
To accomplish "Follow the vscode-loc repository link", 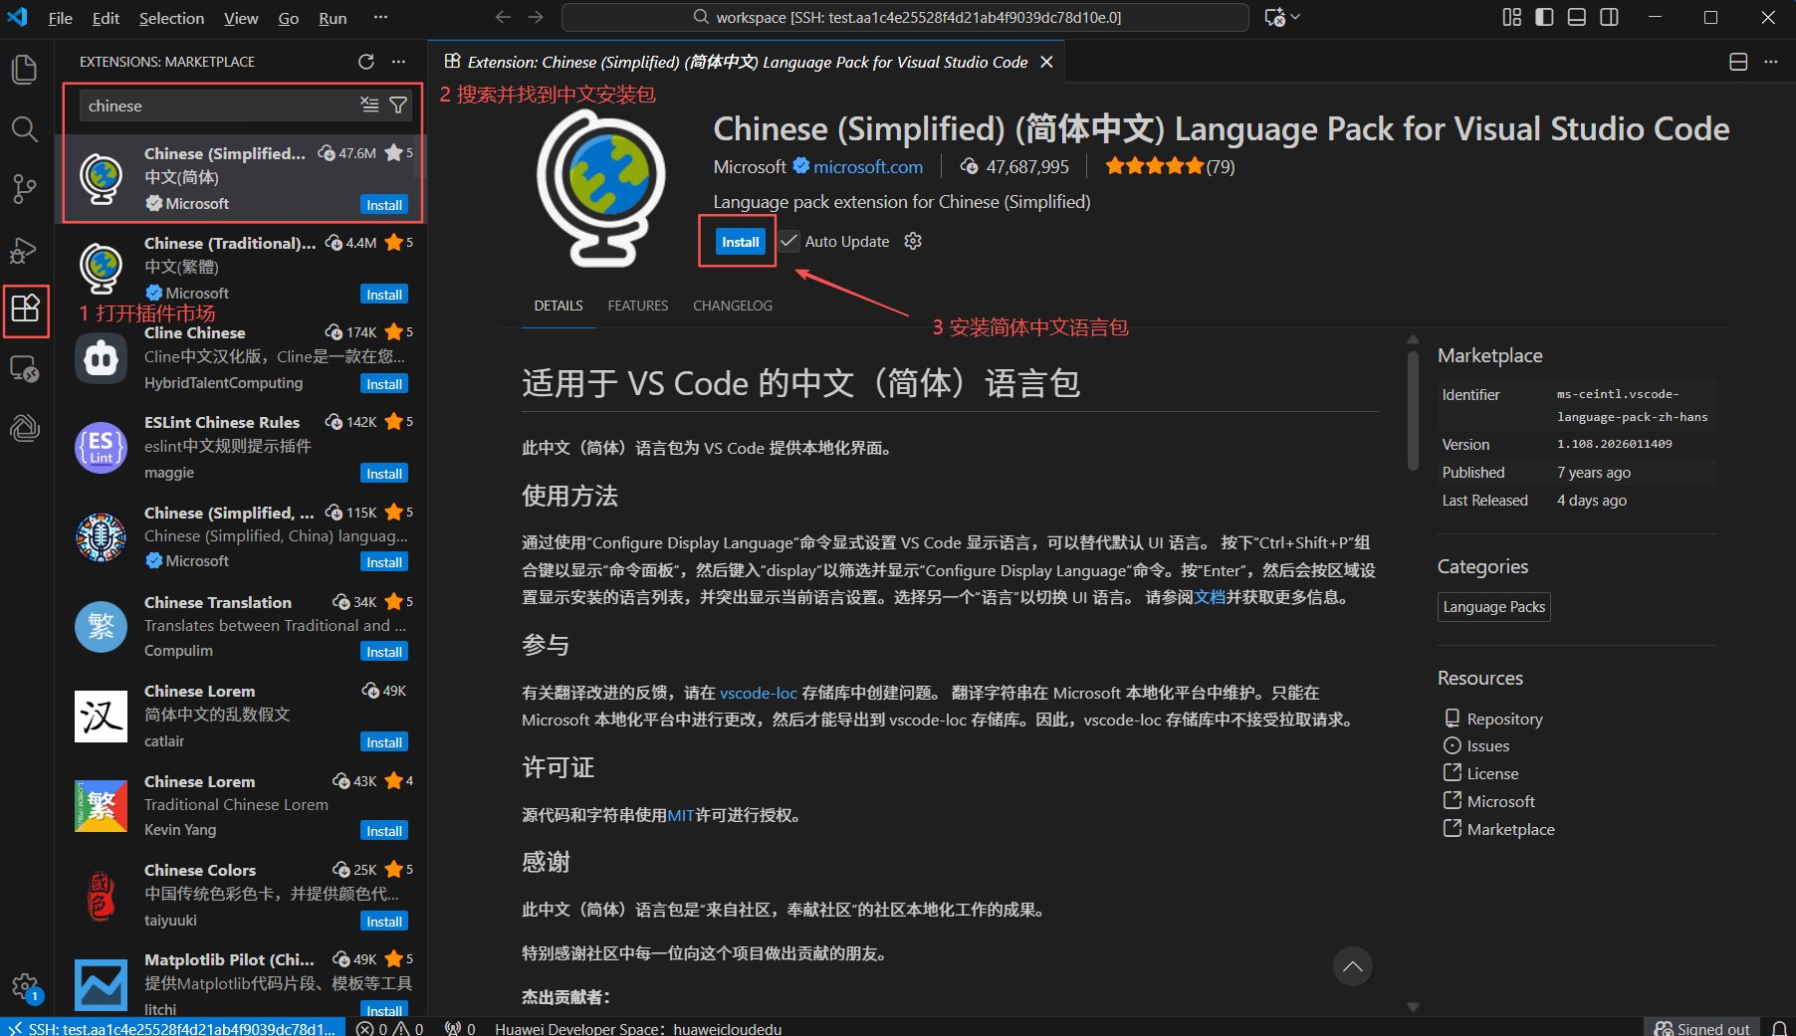I will 759,693.
